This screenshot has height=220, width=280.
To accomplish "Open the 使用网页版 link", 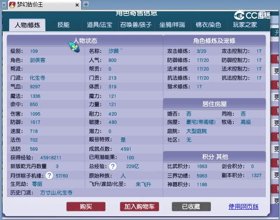I will point(244,207).
